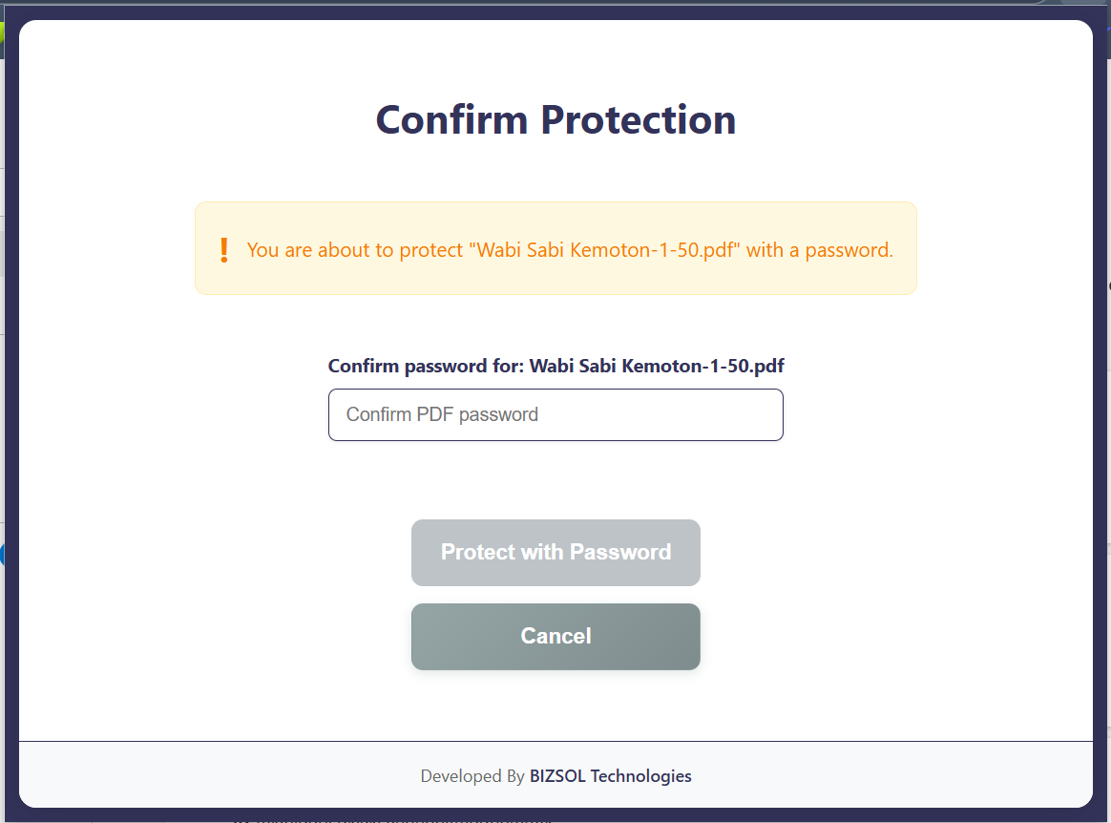The image size is (1111, 823).
Task: Click the Confirm Protection heading
Action: [x=555, y=120]
